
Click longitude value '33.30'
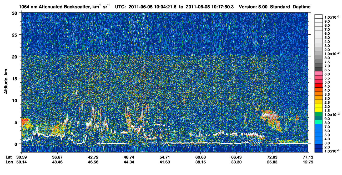coord(236,162)
